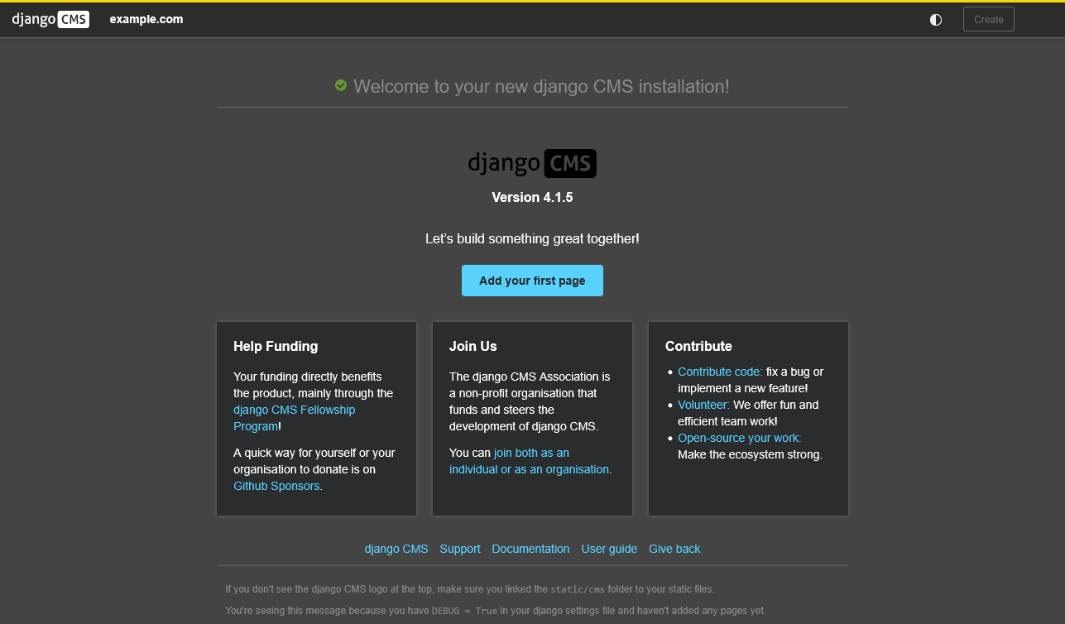Image resolution: width=1065 pixels, height=624 pixels.
Task: Click the green checkmark welcome icon
Action: coord(341,85)
